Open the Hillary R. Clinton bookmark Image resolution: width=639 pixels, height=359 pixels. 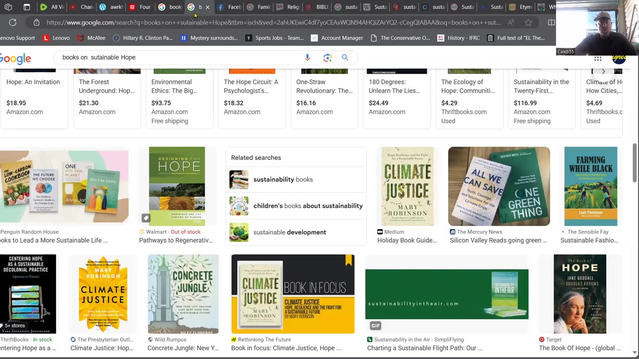(142, 38)
